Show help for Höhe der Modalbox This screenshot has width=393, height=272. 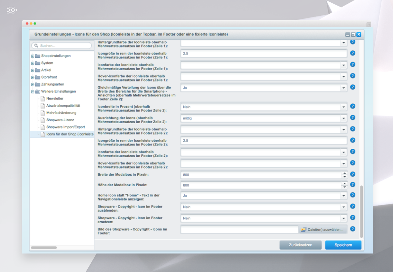tap(353, 185)
